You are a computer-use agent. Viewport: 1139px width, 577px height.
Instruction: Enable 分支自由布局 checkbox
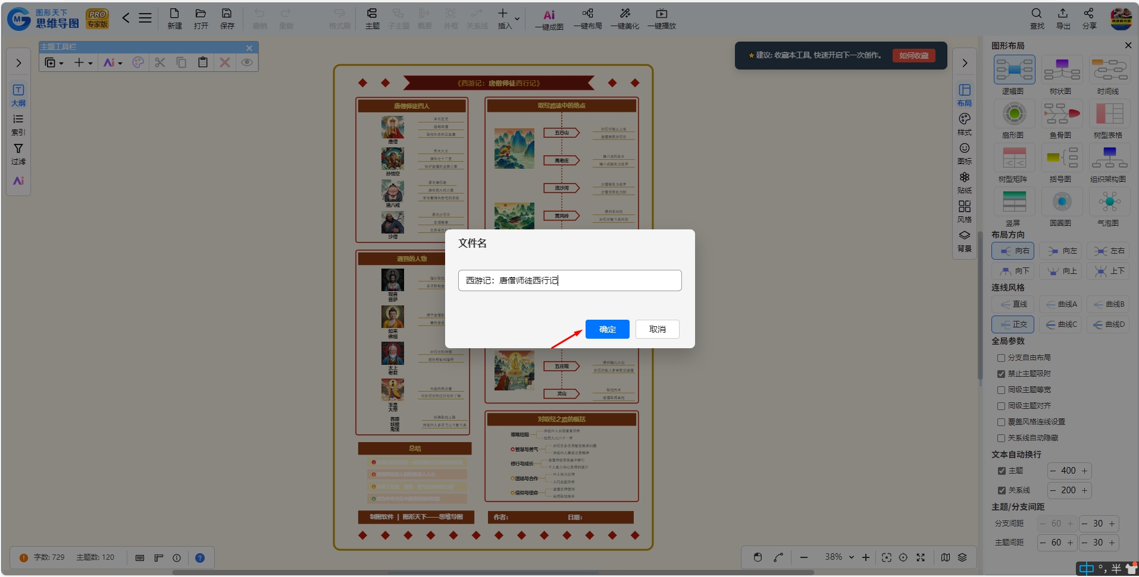click(1001, 358)
